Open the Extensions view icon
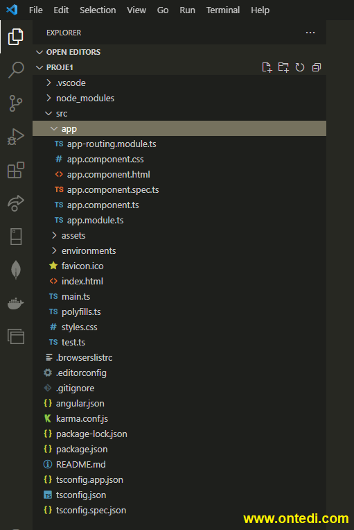Image resolution: width=354 pixels, height=530 pixels. (x=15, y=170)
